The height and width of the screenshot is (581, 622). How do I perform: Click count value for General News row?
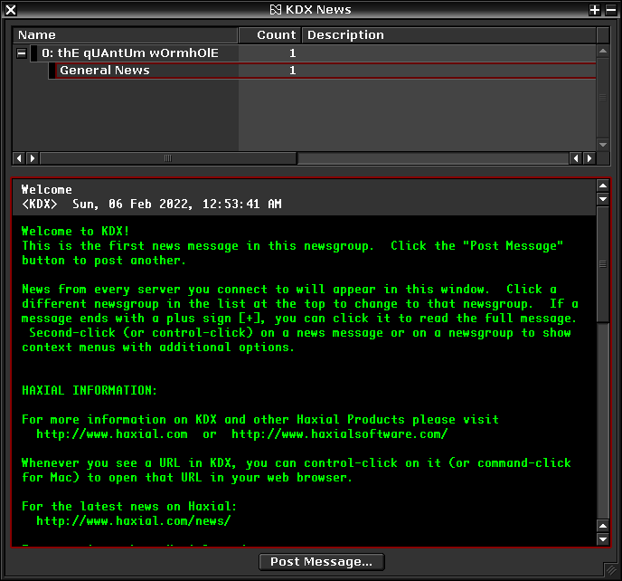tap(292, 71)
